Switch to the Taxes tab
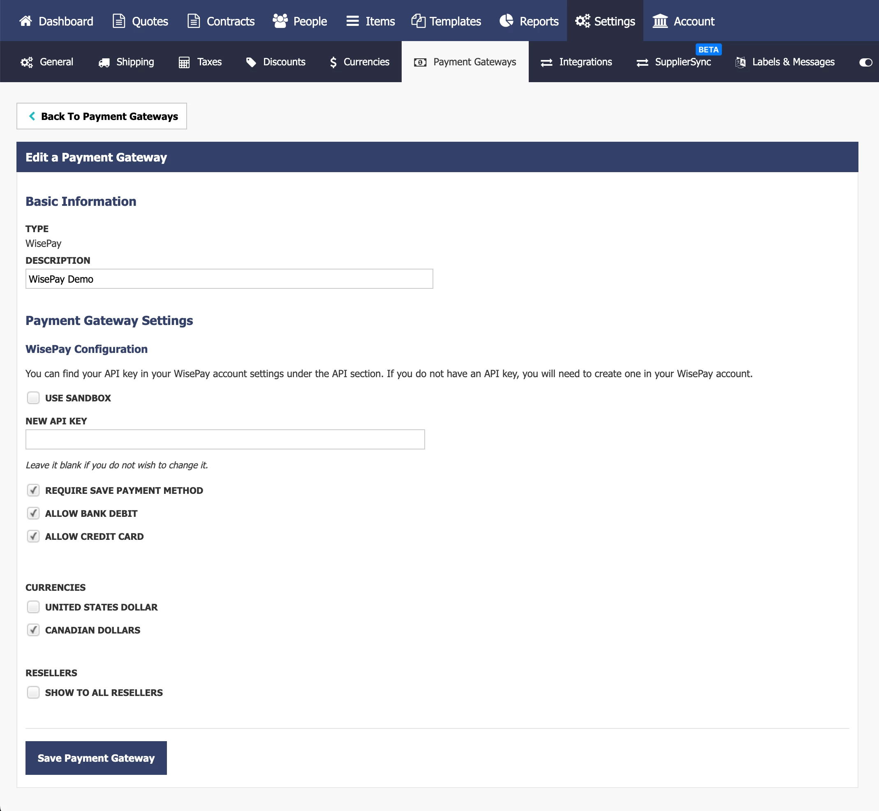 [200, 62]
